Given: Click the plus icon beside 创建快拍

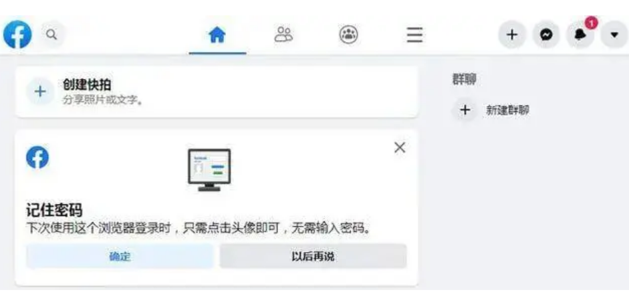Looking at the screenshot, I should pos(39,91).
